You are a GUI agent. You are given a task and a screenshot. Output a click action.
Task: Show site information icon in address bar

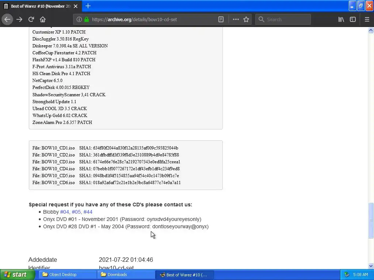coord(79,20)
